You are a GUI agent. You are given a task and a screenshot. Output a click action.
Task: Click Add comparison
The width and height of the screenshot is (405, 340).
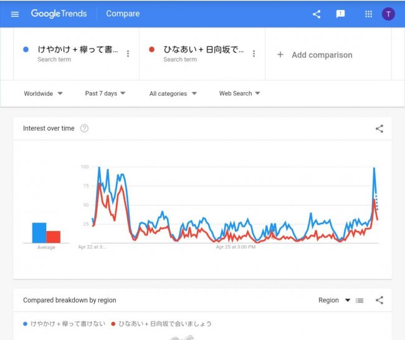point(315,55)
